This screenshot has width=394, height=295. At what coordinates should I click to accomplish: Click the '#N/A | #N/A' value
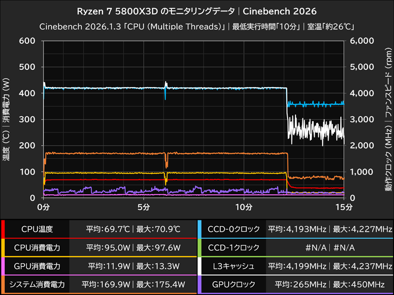[330, 248]
